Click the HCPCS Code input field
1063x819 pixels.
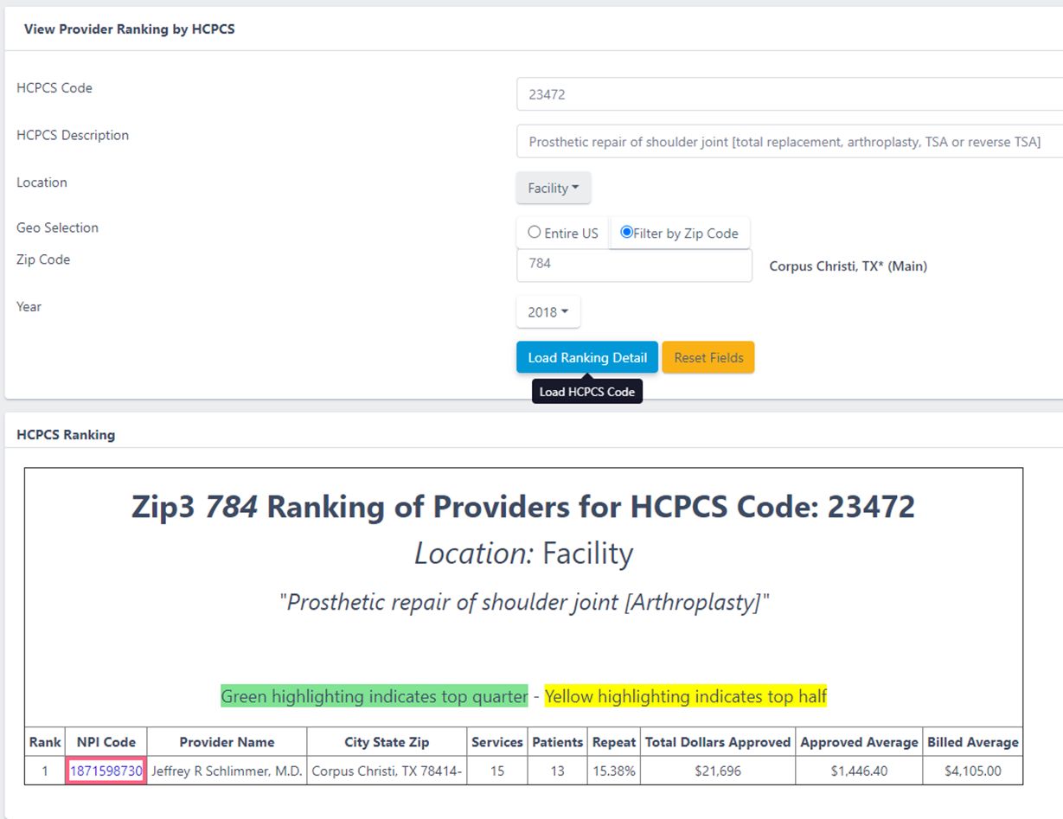click(x=787, y=94)
